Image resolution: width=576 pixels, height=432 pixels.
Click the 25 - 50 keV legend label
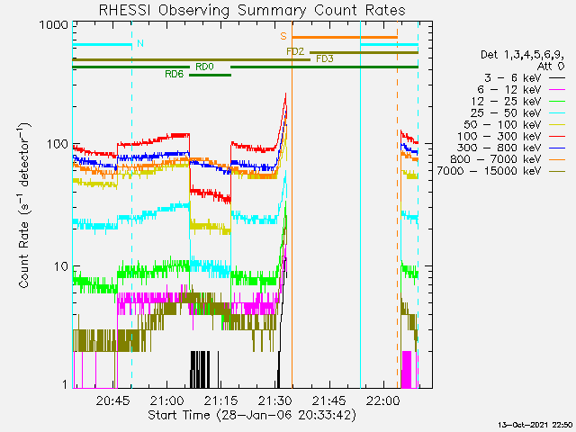coord(506,113)
